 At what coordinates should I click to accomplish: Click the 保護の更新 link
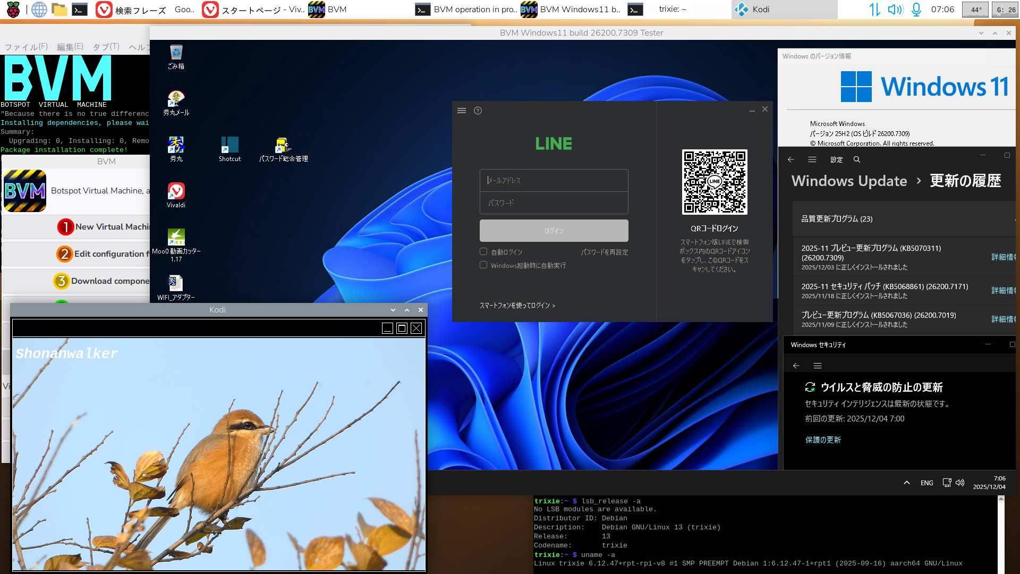pos(823,440)
